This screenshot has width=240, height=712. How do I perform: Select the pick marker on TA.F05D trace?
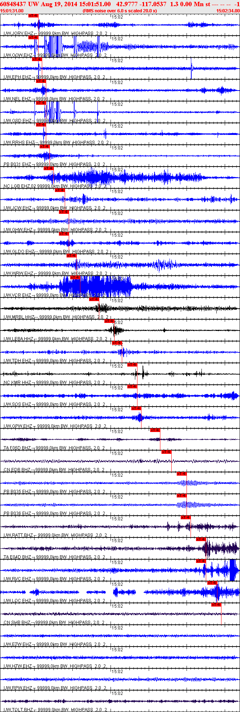(x=155, y=430)
